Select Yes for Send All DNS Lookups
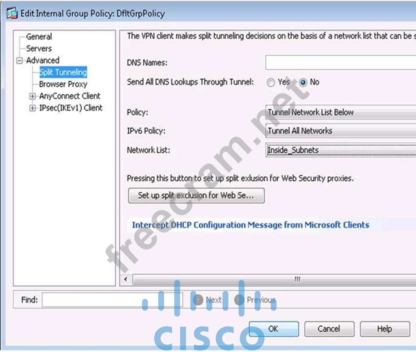 pyautogui.click(x=271, y=82)
